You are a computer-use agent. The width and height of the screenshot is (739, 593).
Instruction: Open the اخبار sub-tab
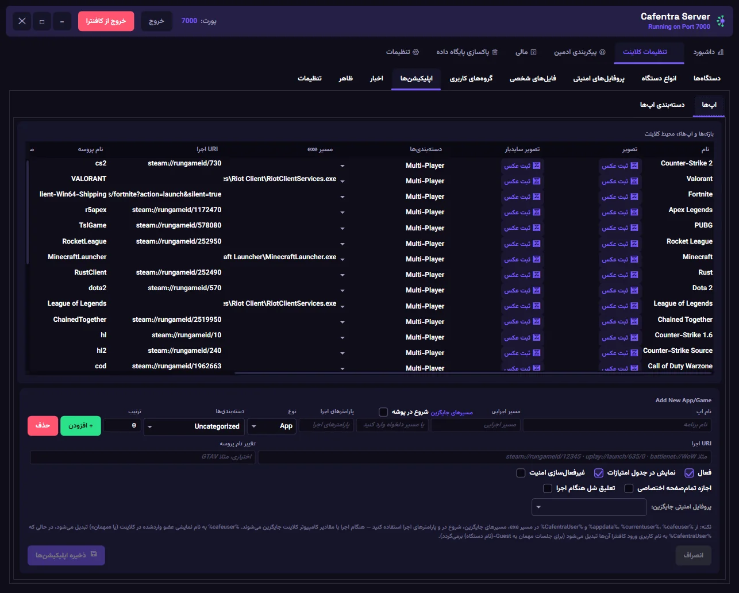(x=376, y=78)
